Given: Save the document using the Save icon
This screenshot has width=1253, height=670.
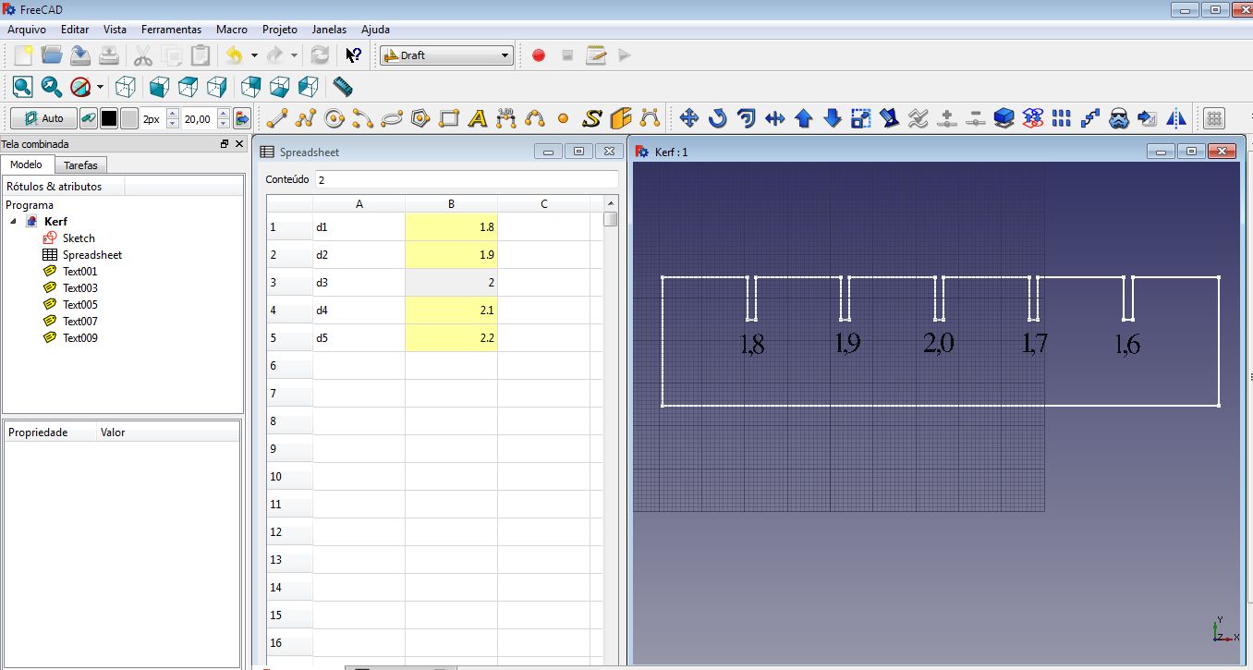Looking at the screenshot, I should 80,55.
